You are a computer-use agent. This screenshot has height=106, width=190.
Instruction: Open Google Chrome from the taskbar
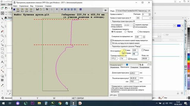pyautogui.click(x=60, y=103)
